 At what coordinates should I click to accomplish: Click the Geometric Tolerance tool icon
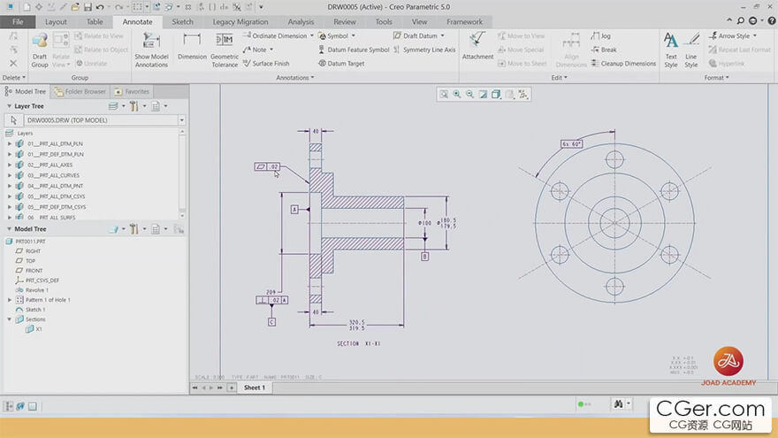[x=225, y=40]
